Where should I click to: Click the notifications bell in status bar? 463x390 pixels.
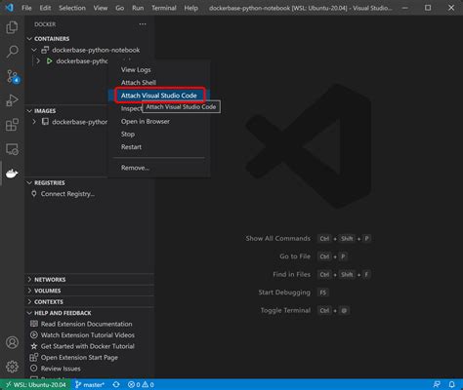click(x=451, y=384)
